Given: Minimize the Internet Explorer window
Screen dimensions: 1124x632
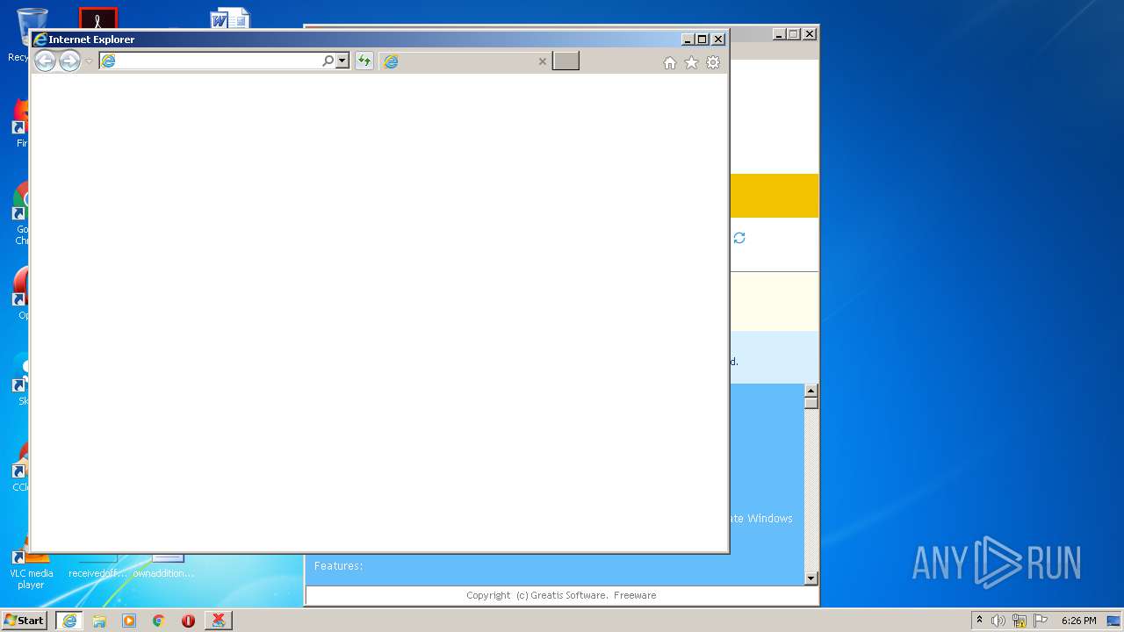Looking at the screenshot, I should pyautogui.click(x=688, y=39).
